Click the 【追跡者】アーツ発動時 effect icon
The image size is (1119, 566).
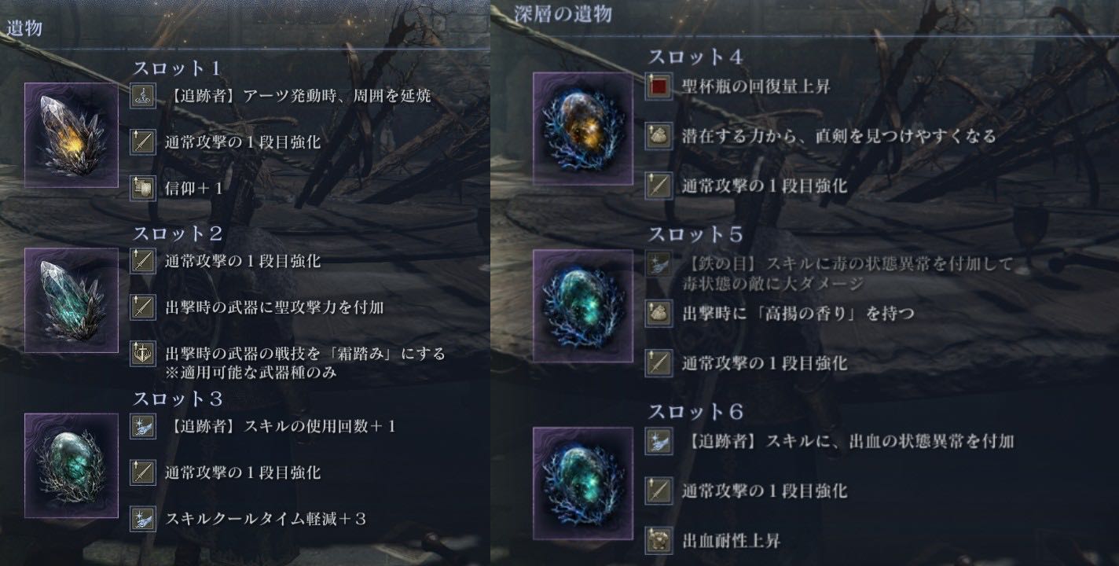point(143,96)
